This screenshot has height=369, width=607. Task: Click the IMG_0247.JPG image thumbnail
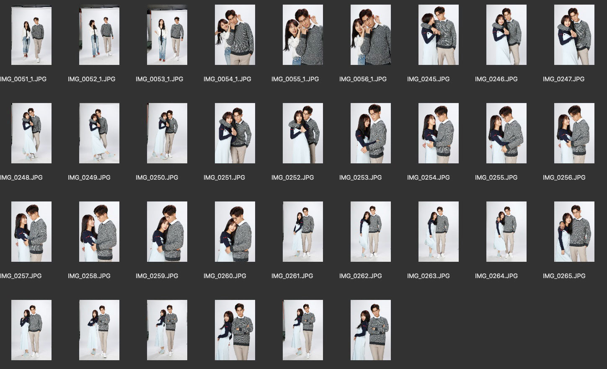pyautogui.click(x=574, y=35)
